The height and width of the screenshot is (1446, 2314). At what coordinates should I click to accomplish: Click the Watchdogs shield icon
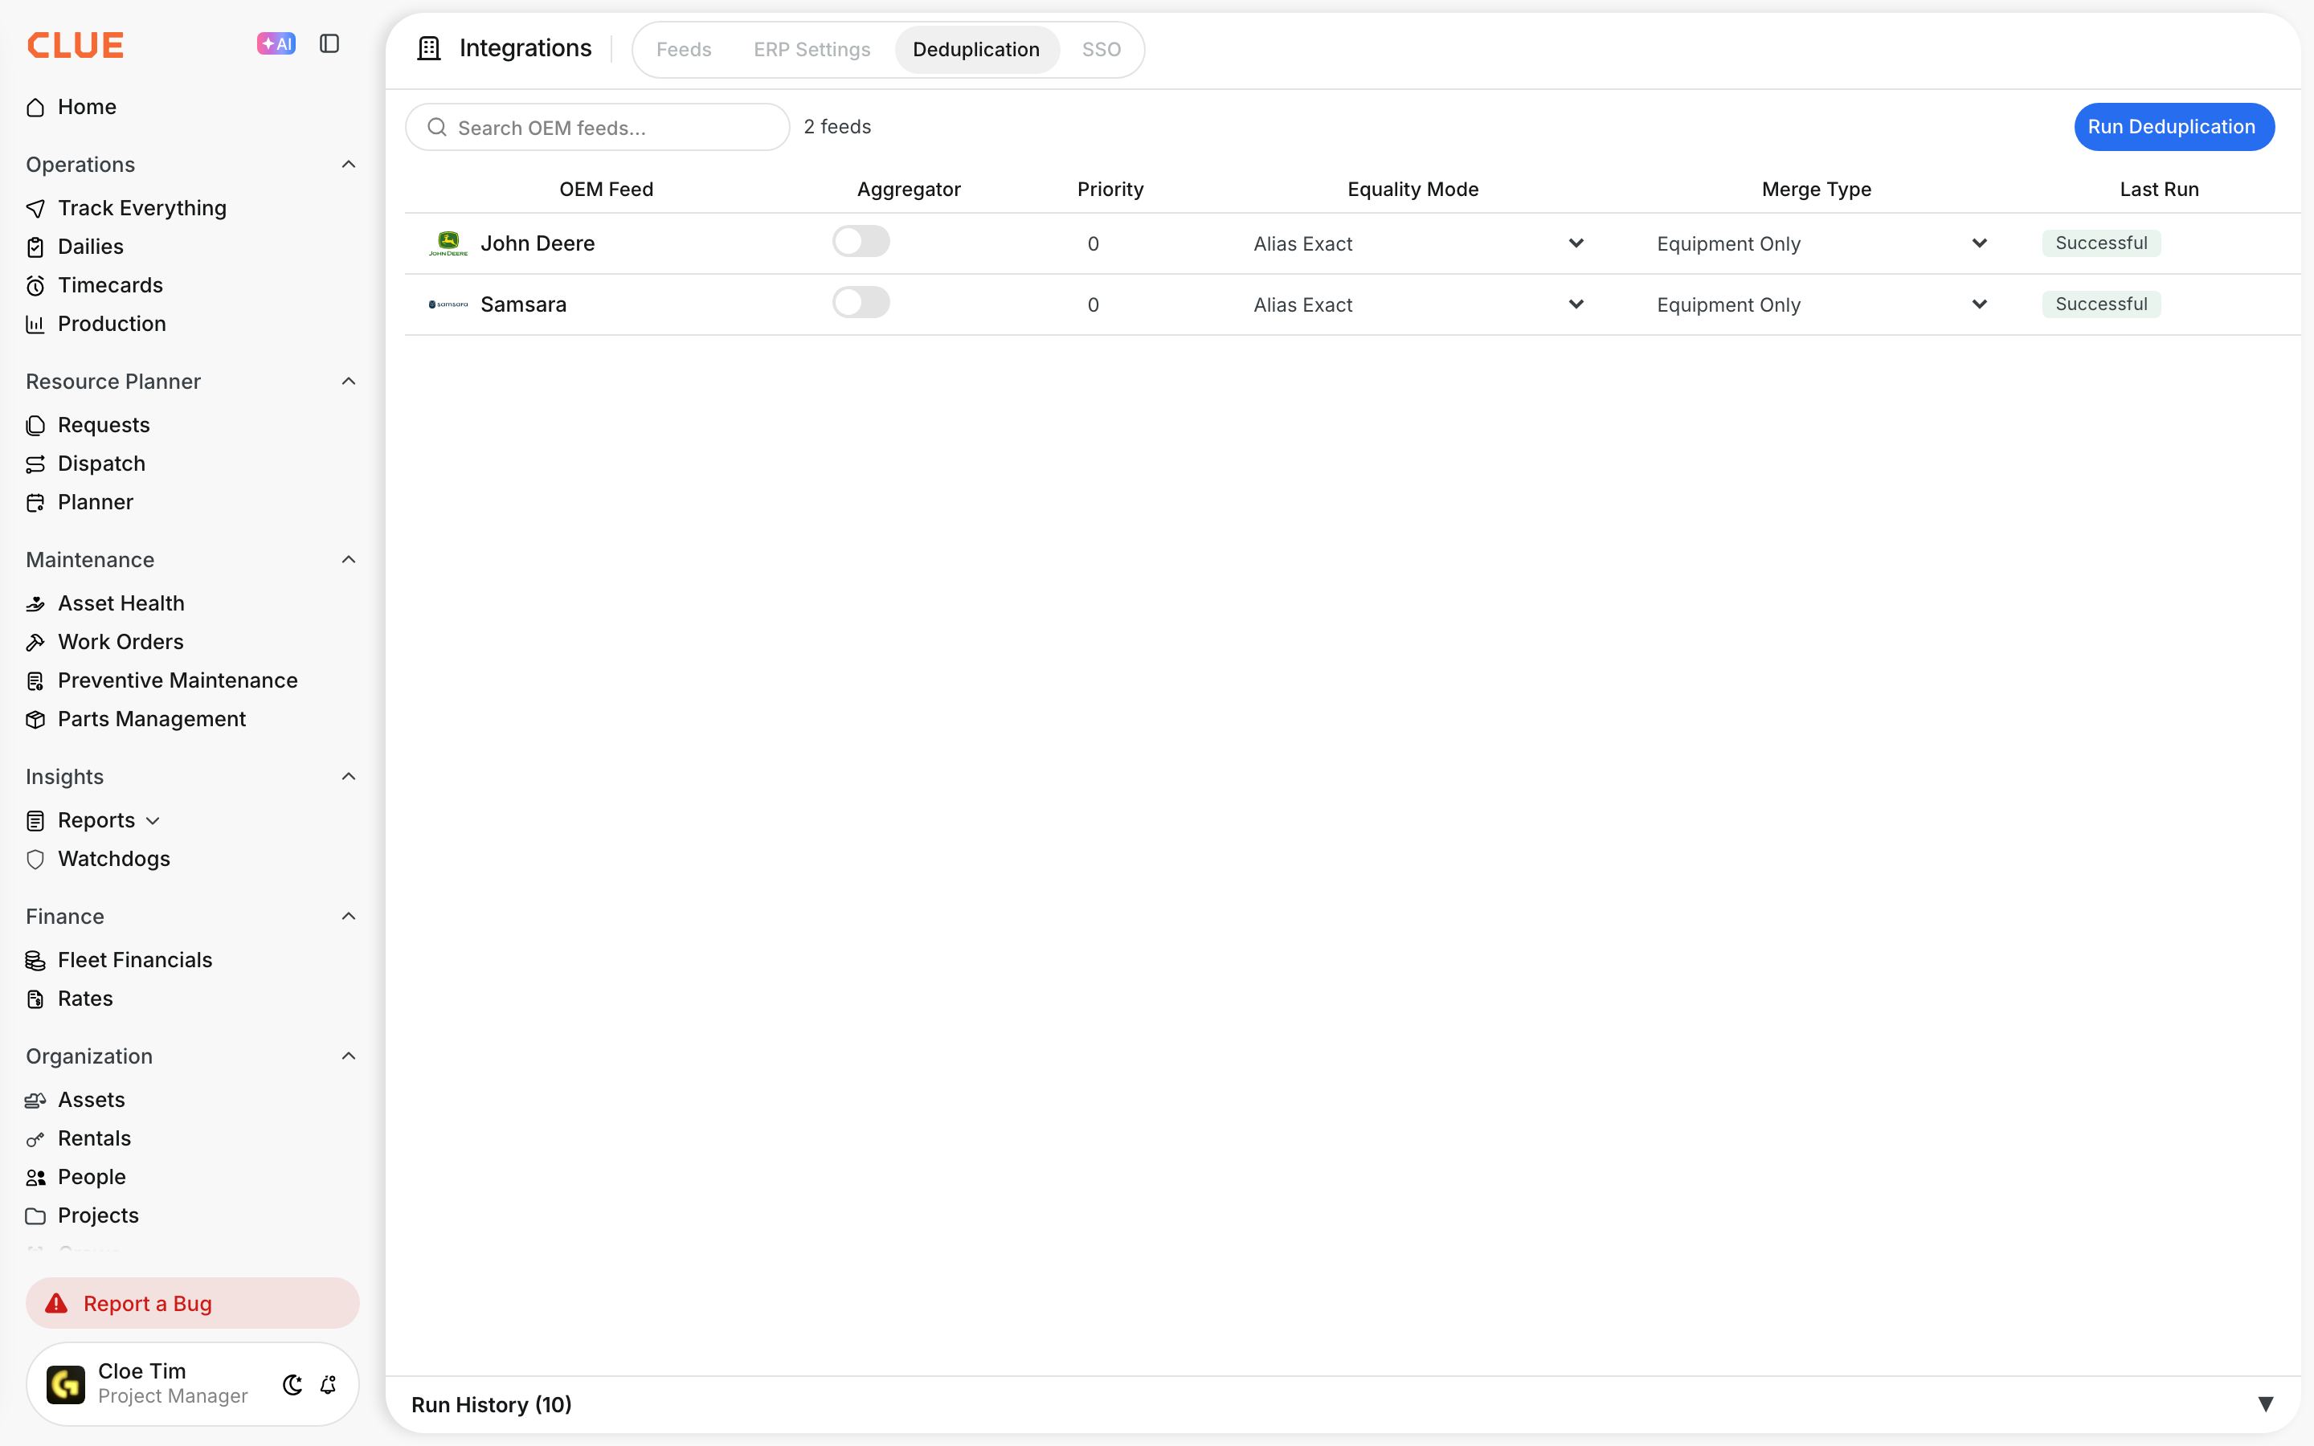35,859
